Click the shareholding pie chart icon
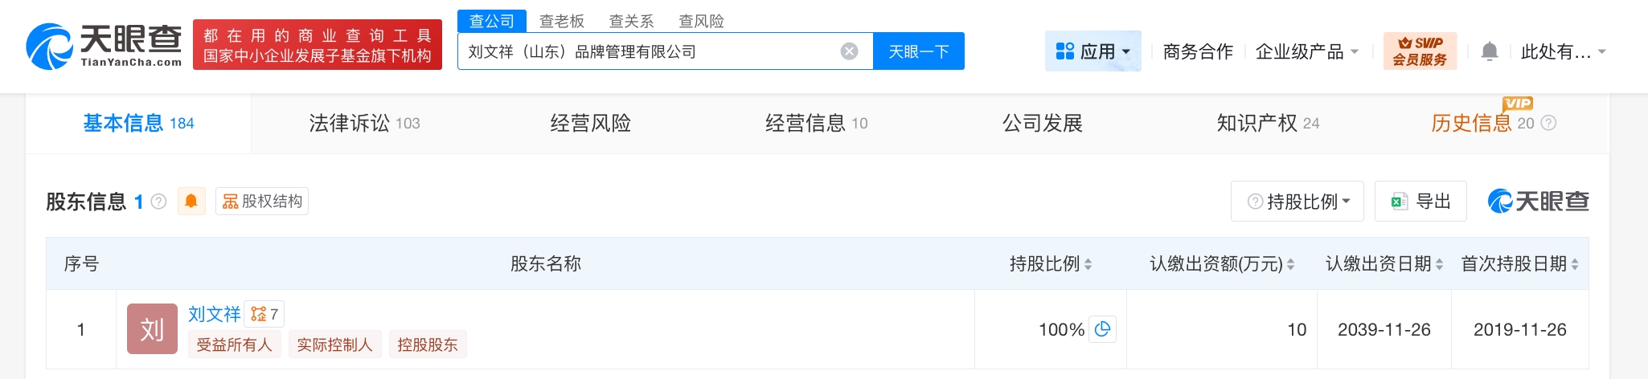 (x=1102, y=328)
